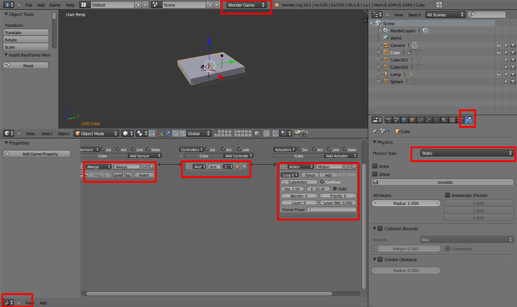Screen dimensions: 517x307
Task: Toggle the 3D manipulator widget icon
Action: pyautogui.click(x=161, y=133)
